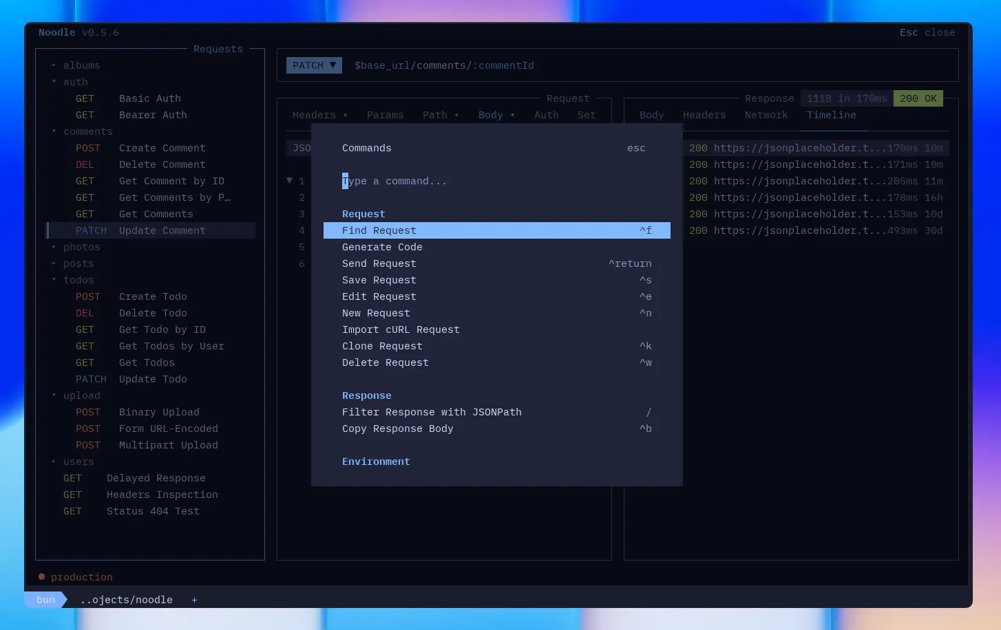Select the response Timeline tab
Screen dimensions: 1001x630
coord(832,115)
